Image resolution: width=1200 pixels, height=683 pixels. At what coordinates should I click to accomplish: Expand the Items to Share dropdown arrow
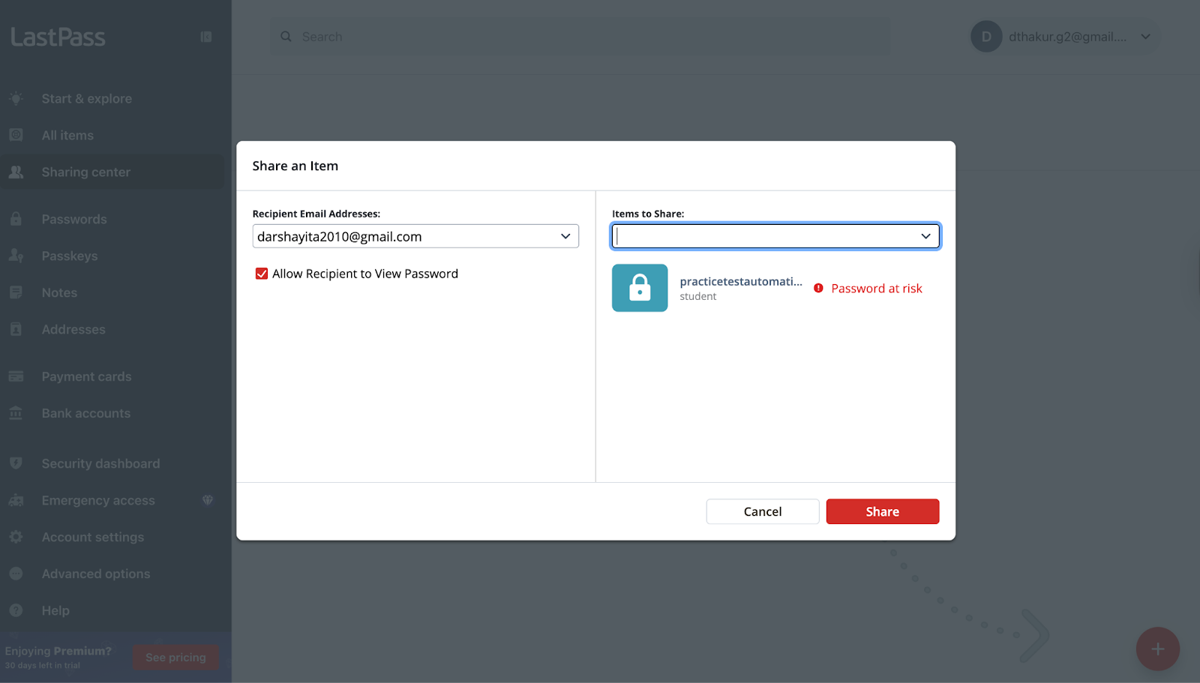tap(925, 236)
